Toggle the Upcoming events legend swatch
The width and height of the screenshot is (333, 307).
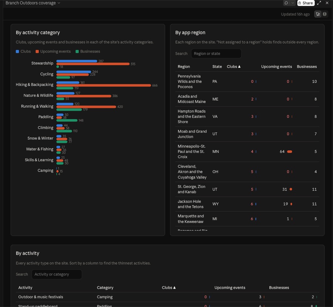click(37, 51)
